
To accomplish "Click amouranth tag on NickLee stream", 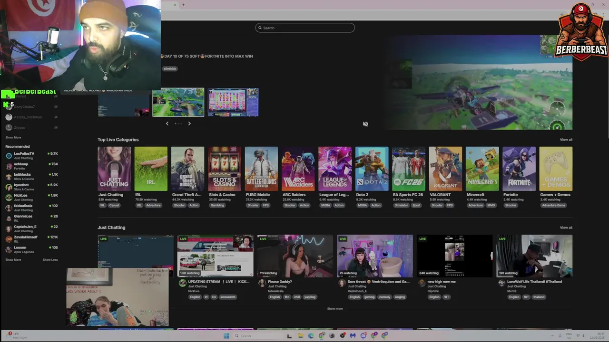I will coord(228,297).
